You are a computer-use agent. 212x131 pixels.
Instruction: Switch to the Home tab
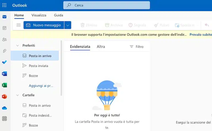[x=19, y=15]
